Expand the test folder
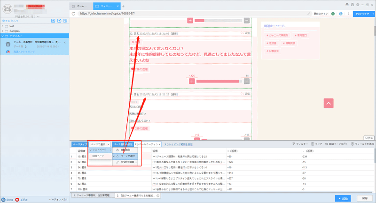 point(3,26)
